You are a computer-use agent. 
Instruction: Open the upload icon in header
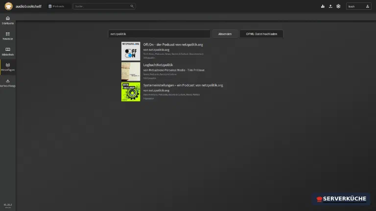pos(330,6)
